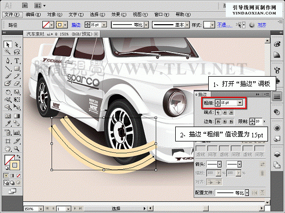Click the 对齐 align link
This screenshot has width=285, height=213.
pos(262,25)
